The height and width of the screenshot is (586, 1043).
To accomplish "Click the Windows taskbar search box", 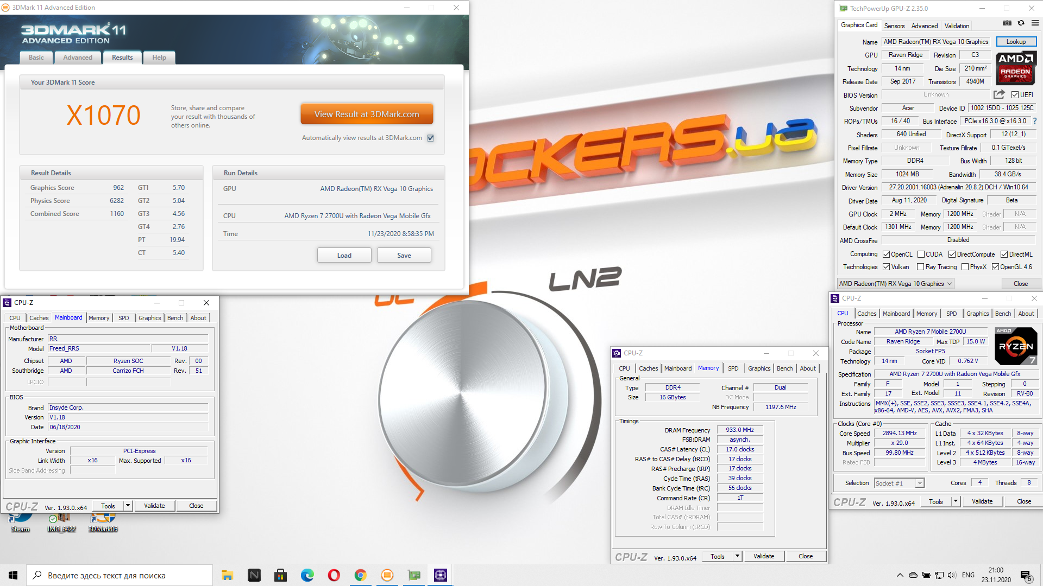I will 120,575.
